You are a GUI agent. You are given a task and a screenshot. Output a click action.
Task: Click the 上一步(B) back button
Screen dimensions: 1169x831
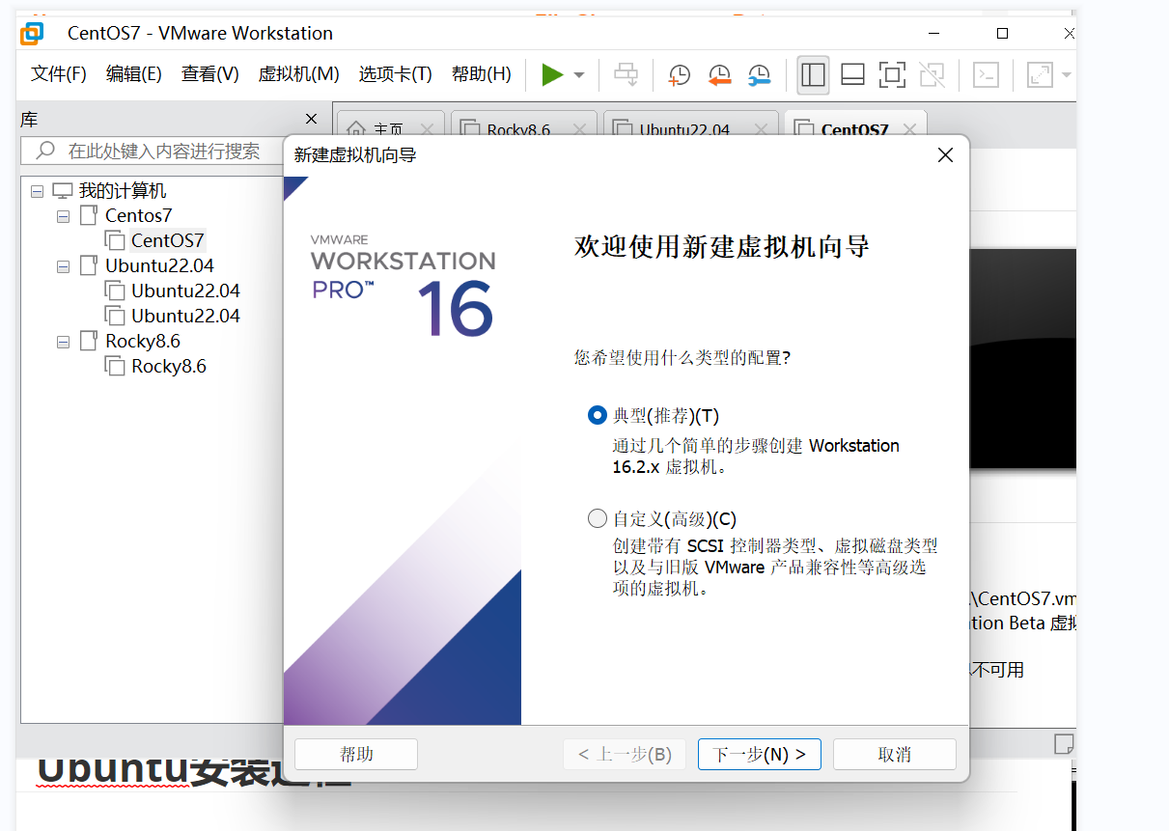(625, 755)
